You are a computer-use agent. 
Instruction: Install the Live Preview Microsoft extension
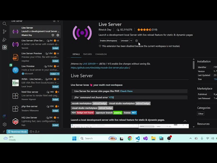coord(53,74)
